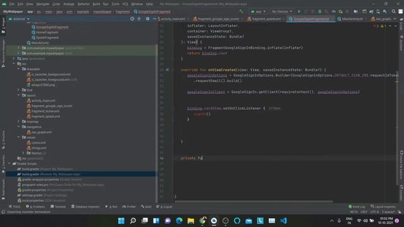This screenshot has height=227, width=404.
Task: Hide the Project panel with minus icon
Action: pyautogui.click(x=154, y=19)
